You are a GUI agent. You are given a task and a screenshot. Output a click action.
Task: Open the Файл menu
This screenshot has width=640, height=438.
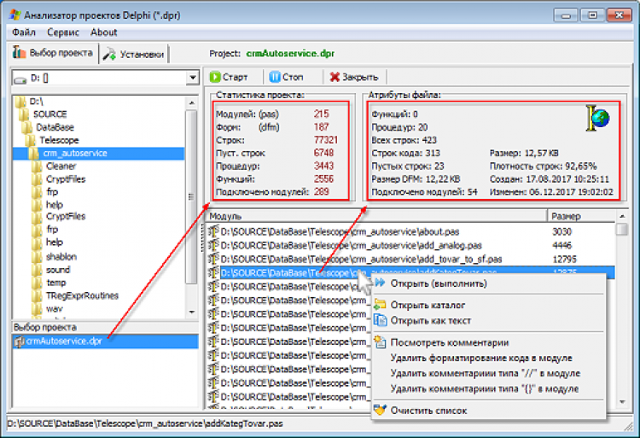[x=24, y=32]
